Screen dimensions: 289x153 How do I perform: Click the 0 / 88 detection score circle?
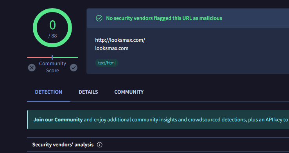point(52,28)
